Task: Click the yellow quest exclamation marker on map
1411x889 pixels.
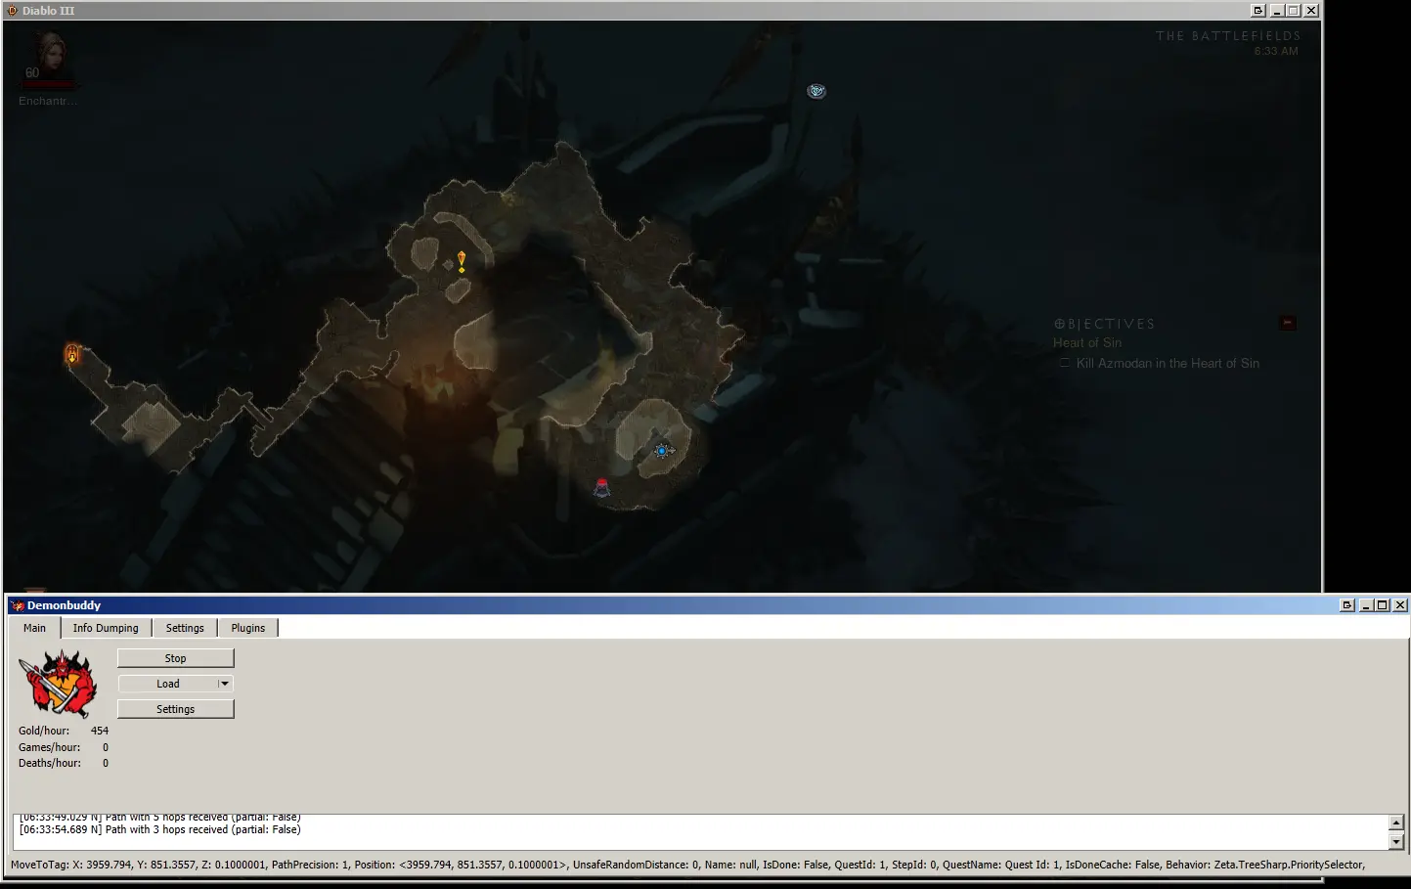Action: [462, 261]
